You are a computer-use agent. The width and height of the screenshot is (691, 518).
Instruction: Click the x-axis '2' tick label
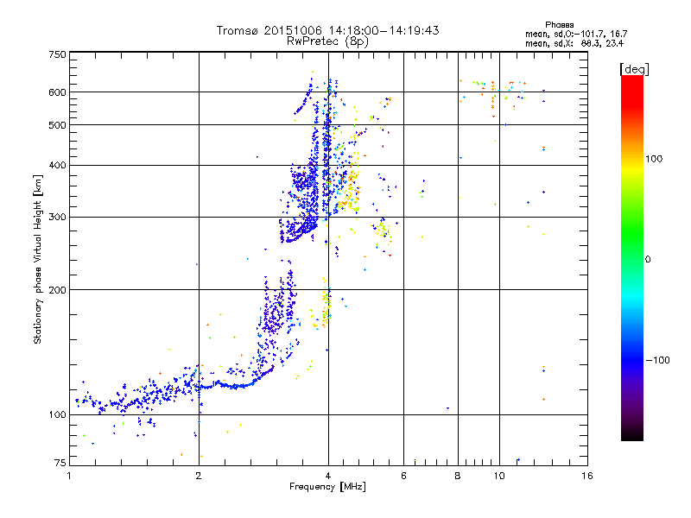[199, 476]
